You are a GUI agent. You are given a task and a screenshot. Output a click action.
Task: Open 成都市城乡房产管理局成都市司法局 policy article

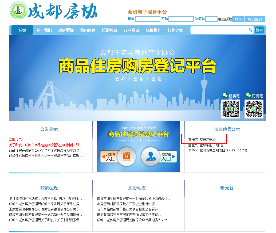(x=46, y=204)
